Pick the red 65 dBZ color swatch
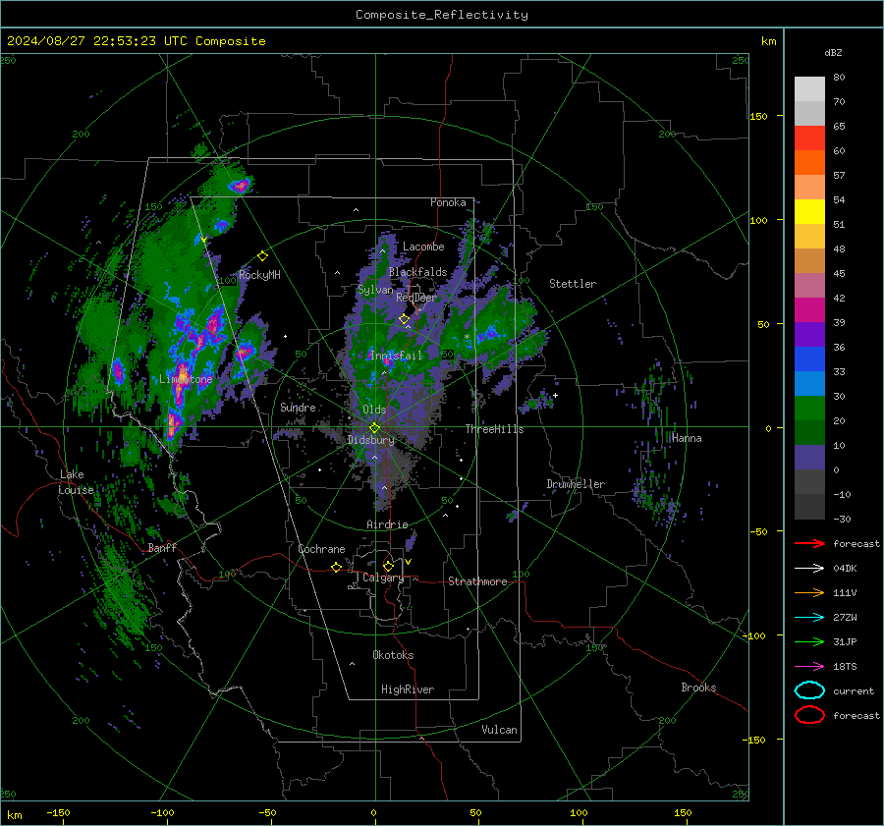The image size is (884, 826). point(809,138)
